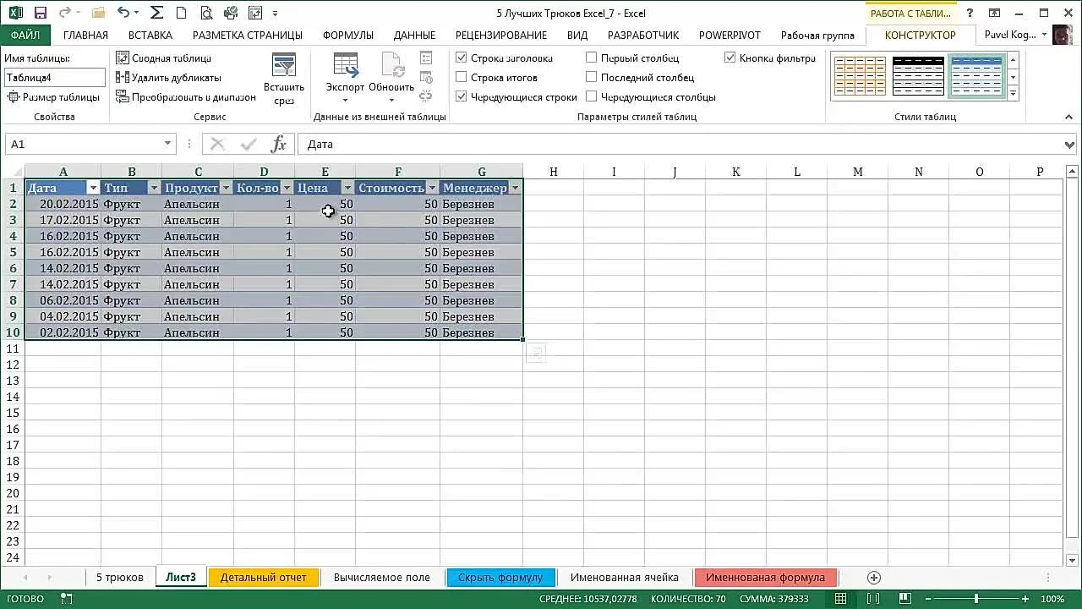Click the AutoSum sigma icon
This screenshot has height=609, width=1082.
point(156,13)
